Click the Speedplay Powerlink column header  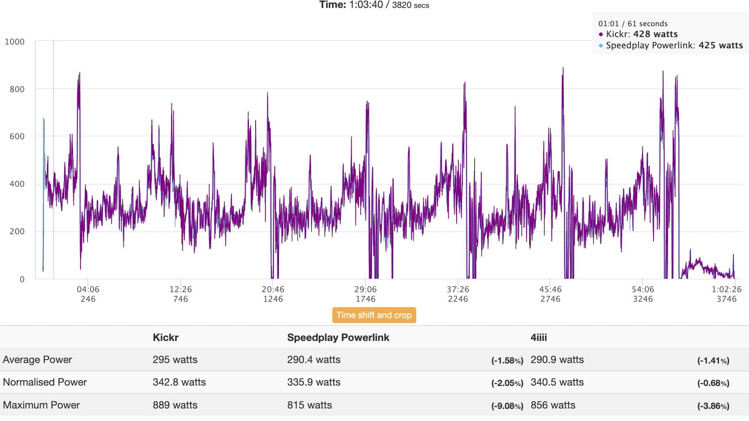(338, 338)
